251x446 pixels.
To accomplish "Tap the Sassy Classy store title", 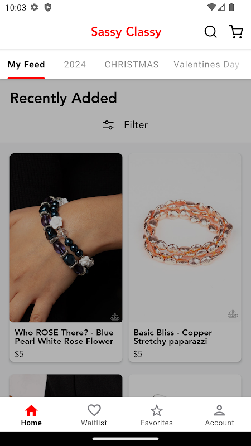I will click(126, 32).
